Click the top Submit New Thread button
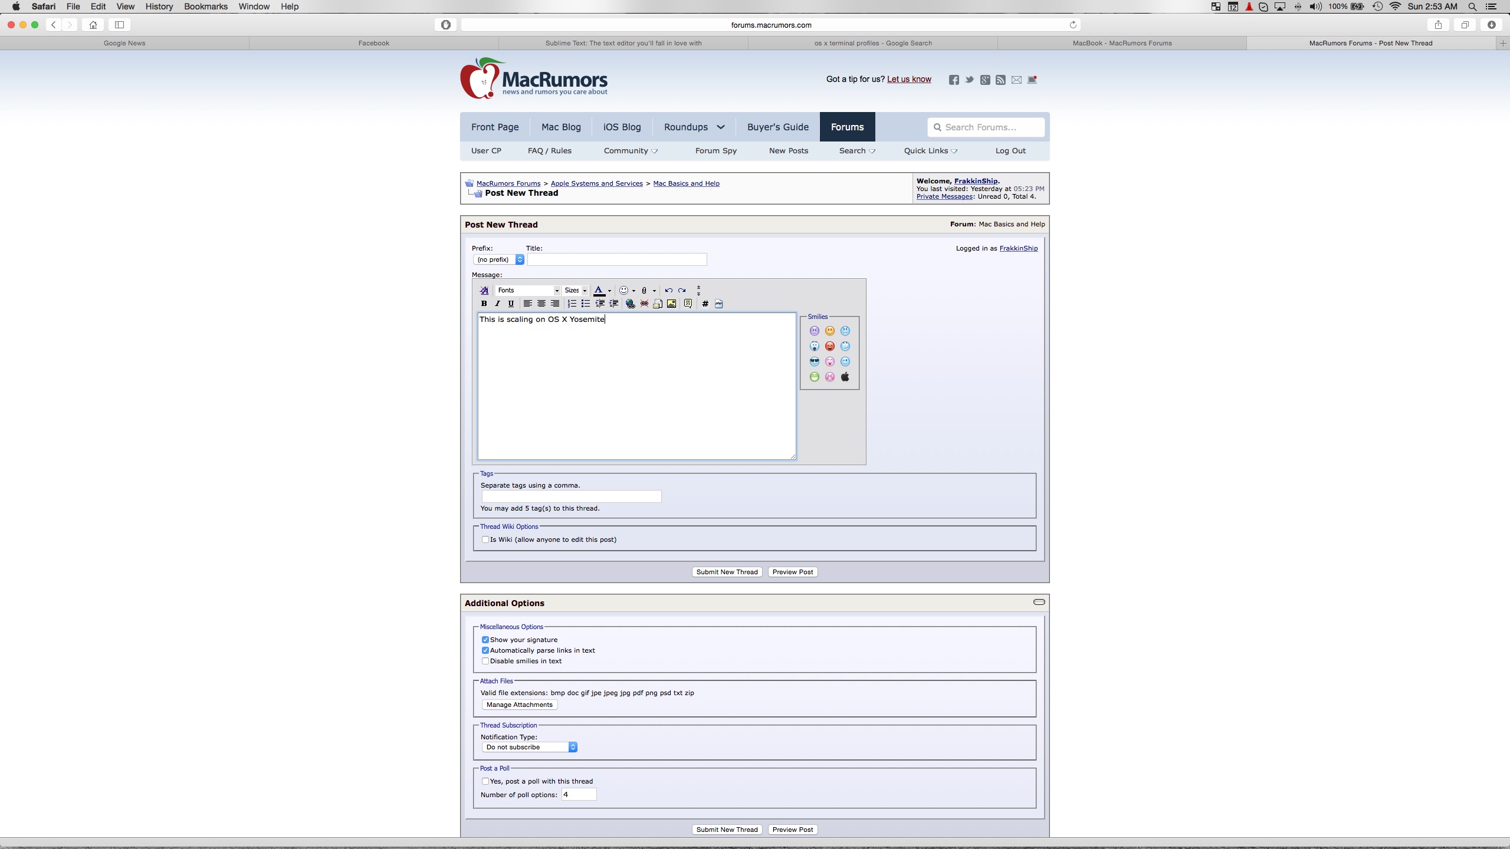Image resolution: width=1510 pixels, height=849 pixels. (x=727, y=572)
